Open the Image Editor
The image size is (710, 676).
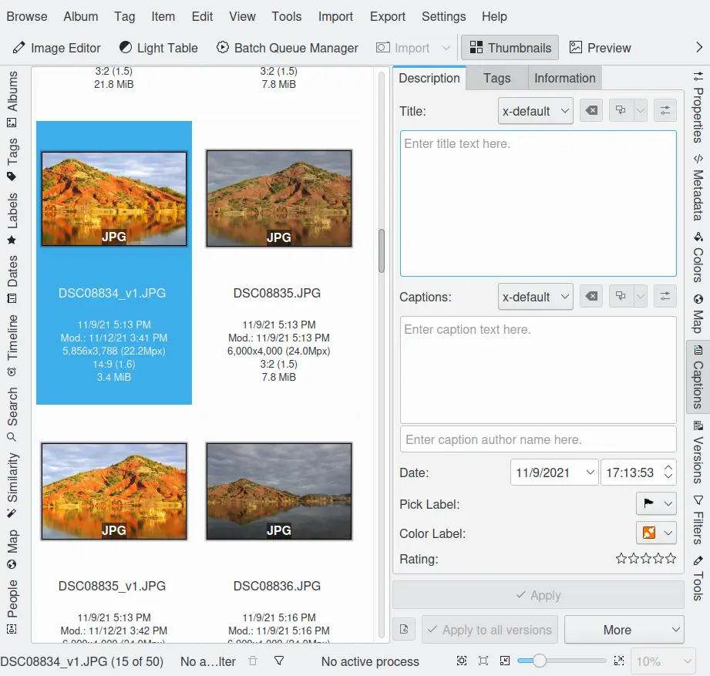pos(56,48)
